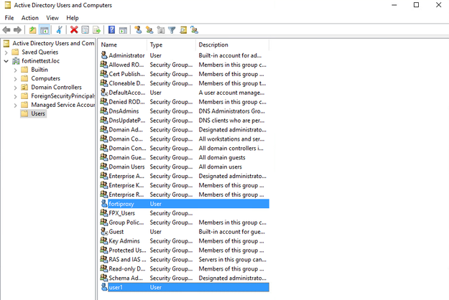
Task: Maximize the Active Directory window
Action: tap(417, 5)
